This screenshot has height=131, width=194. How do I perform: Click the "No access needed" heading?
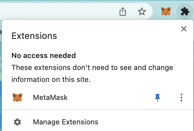[x=43, y=55]
